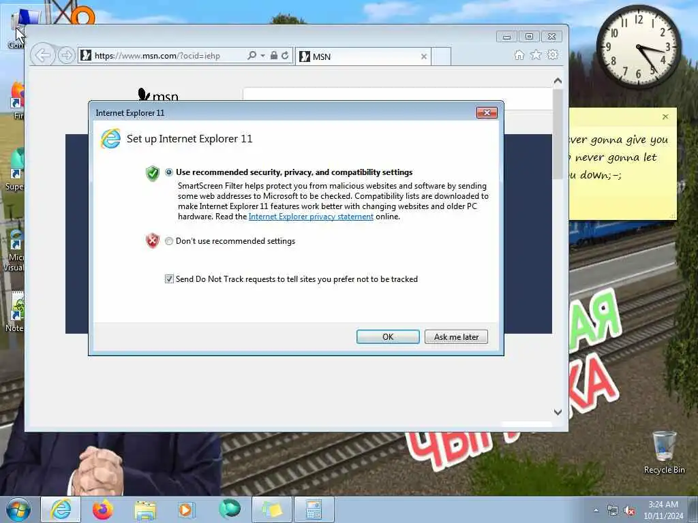Viewport: 698px width, 523px height.
Task: Open a new blank tab
Action: click(x=442, y=57)
